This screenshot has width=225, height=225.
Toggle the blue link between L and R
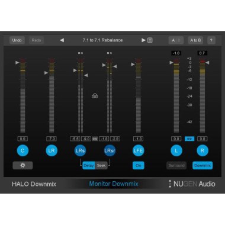coord(189,139)
